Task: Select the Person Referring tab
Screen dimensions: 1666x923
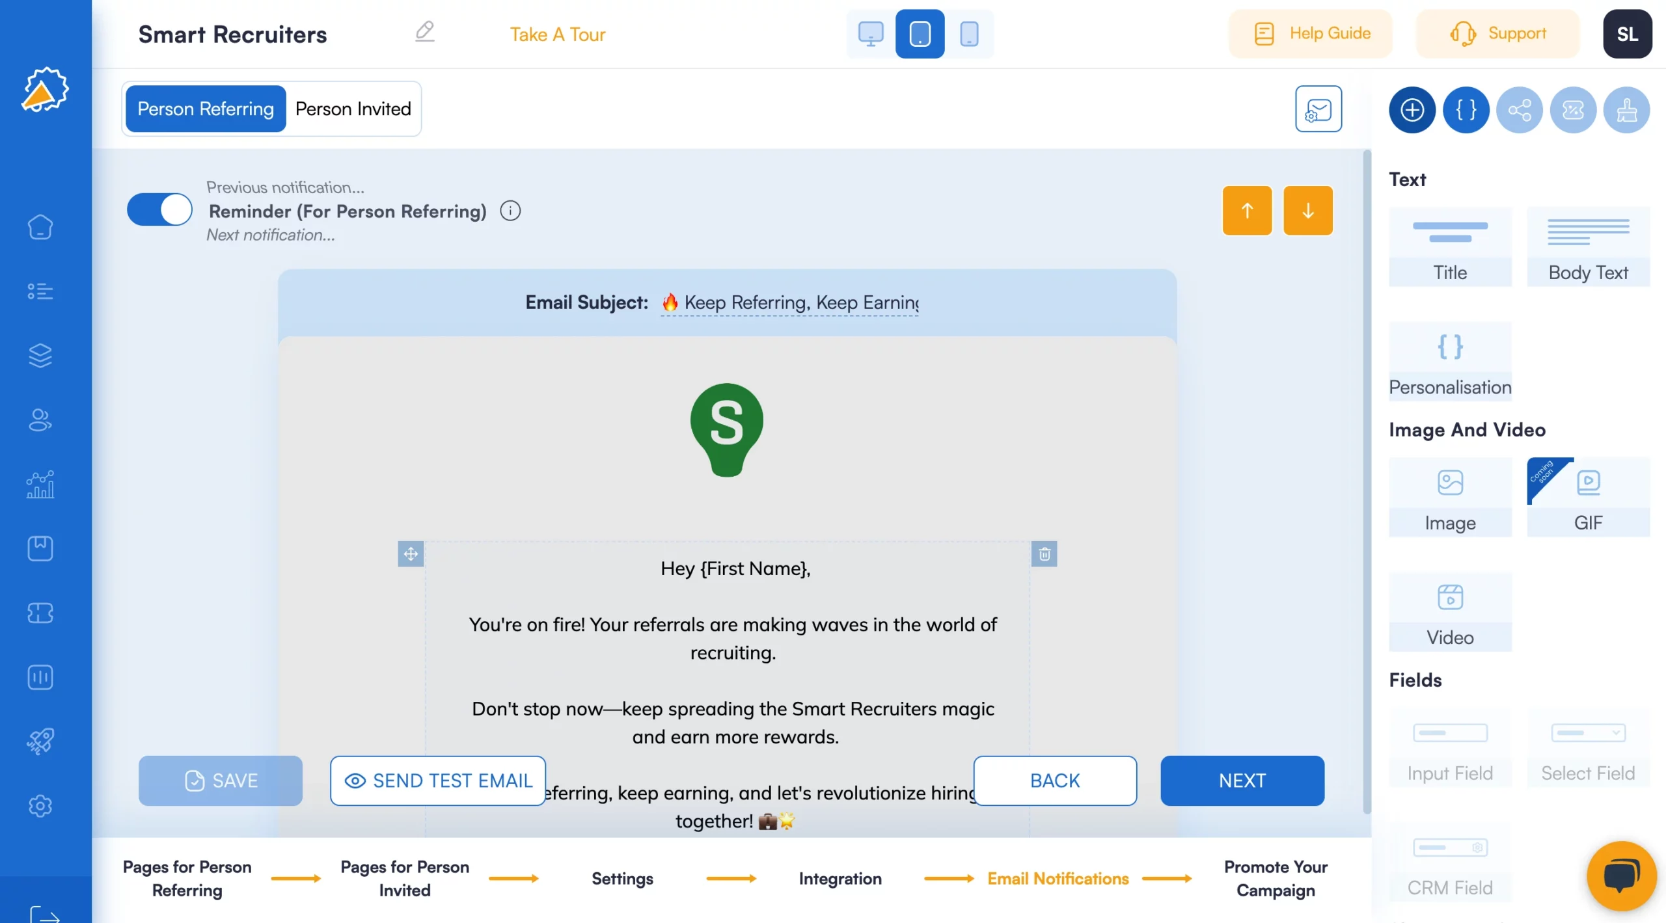Action: pos(206,109)
